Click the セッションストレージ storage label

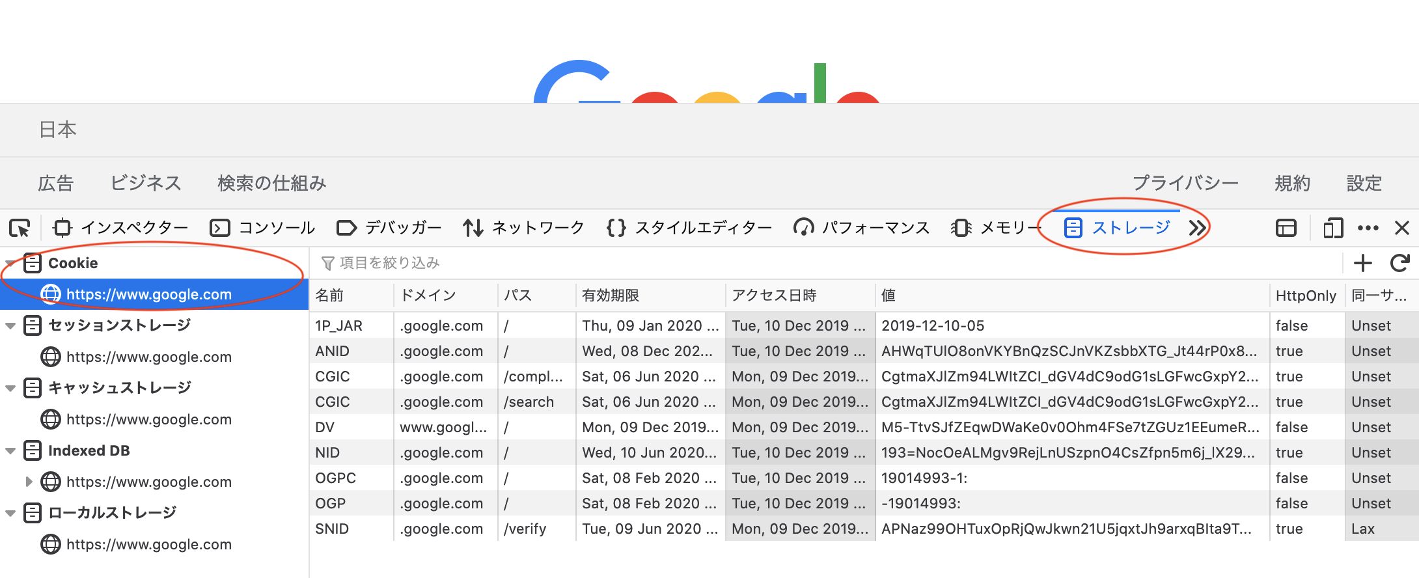[119, 325]
